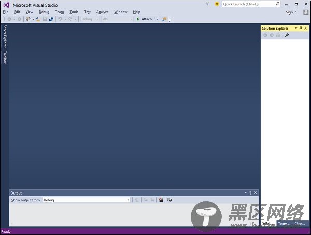
Task: Expand the Attach button dropdown arrow
Action: (x=157, y=19)
